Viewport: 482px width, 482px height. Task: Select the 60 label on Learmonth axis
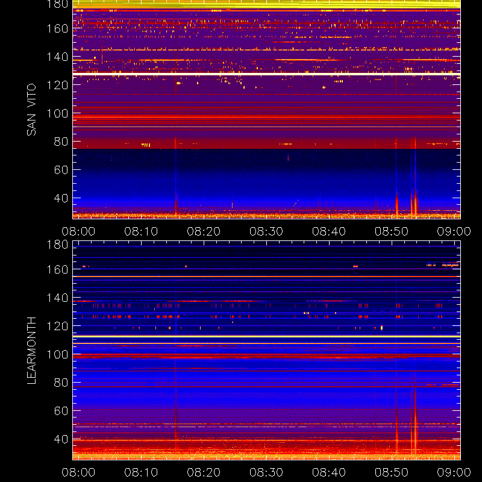[x=61, y=411]
